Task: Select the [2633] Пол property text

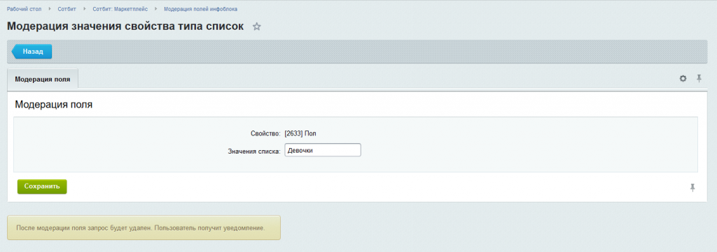Action: tap(300, 133)
